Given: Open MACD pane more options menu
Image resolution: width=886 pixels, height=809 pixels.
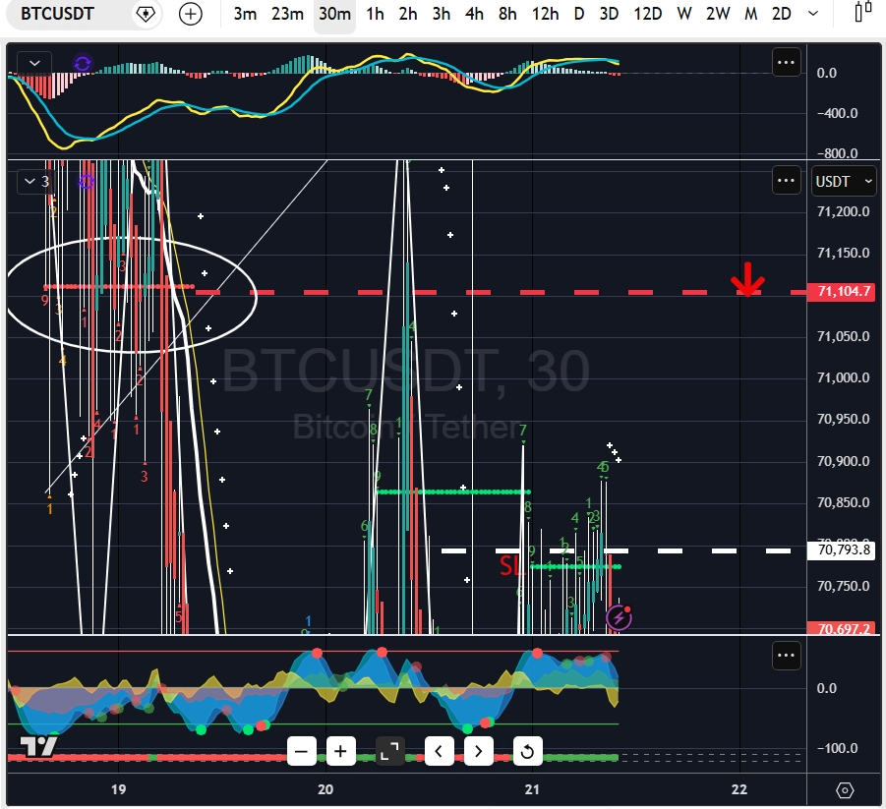Looking at the screenshot, I should tap(786, 62).
